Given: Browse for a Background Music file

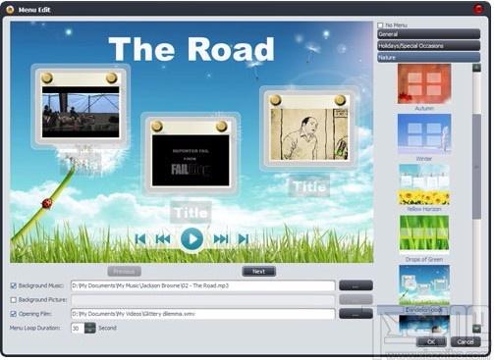Looking at the screenshot, I should pos(356,285).
